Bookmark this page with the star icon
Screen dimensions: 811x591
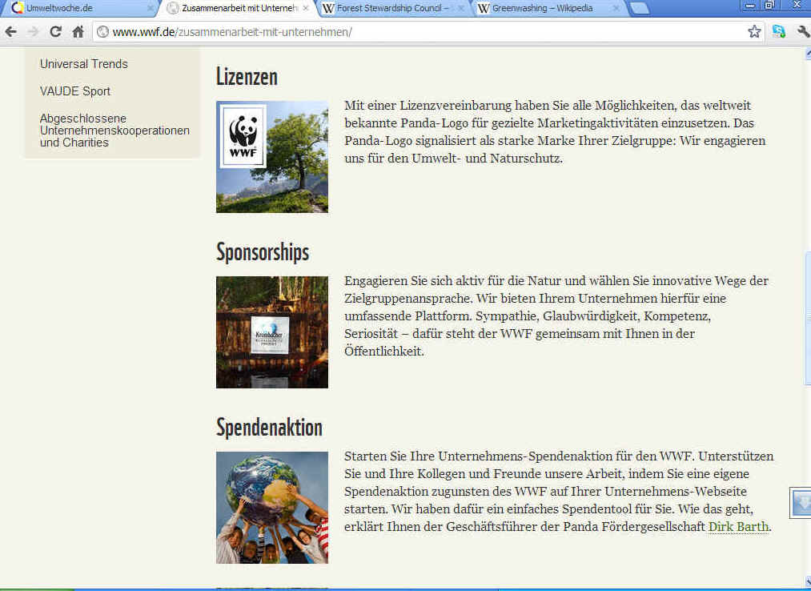[x=754, y=32]
